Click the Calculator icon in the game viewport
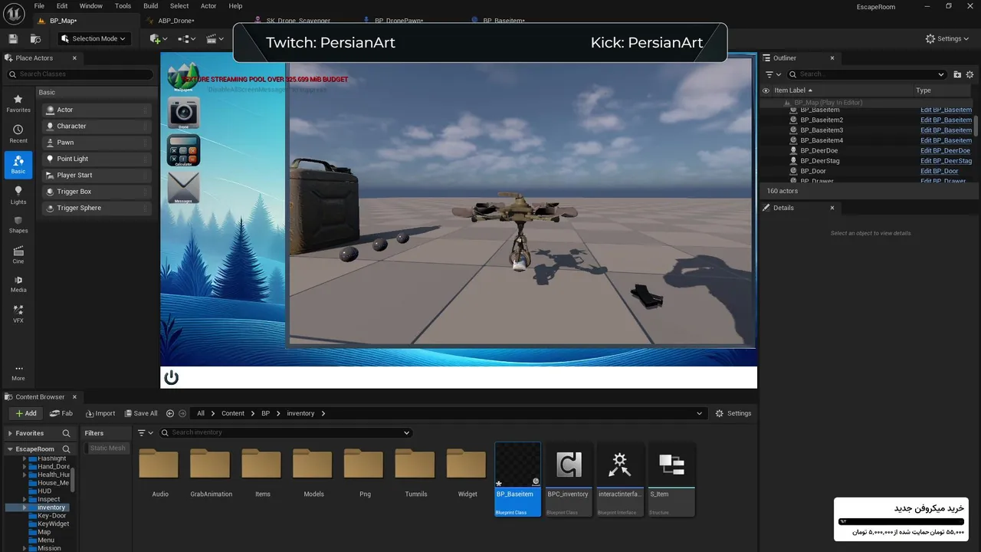This screenshot has width=981, height=552. coord(183,150)
